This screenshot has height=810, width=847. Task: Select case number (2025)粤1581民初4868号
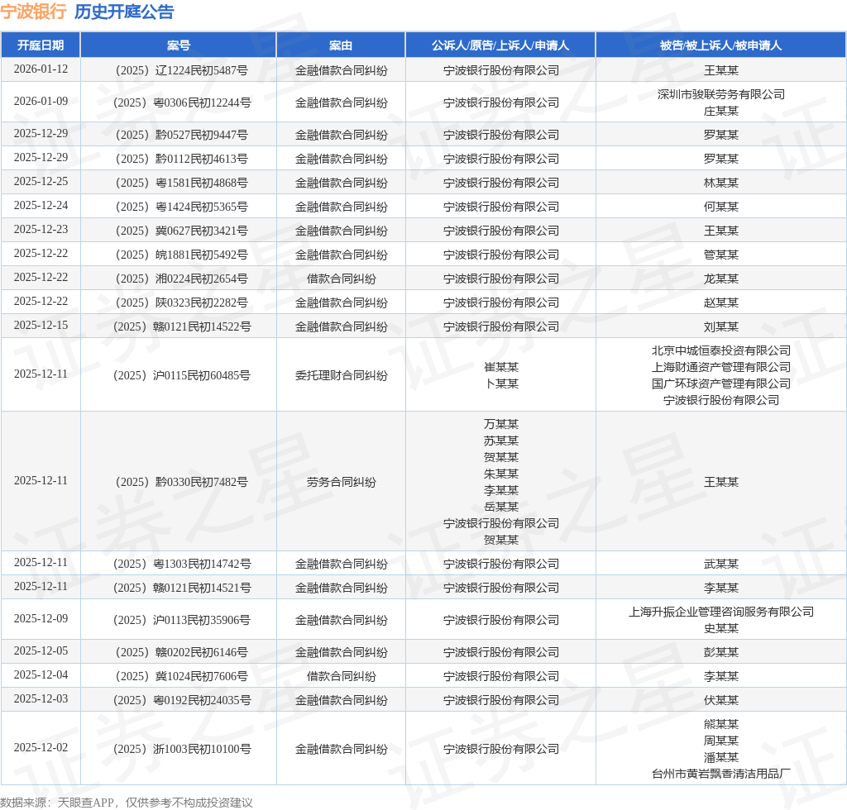[181, 183]
